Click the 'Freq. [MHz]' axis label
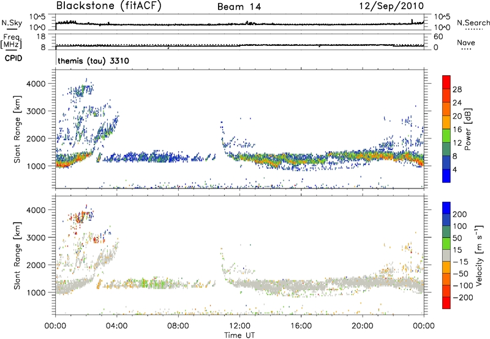 click(11, 41)
